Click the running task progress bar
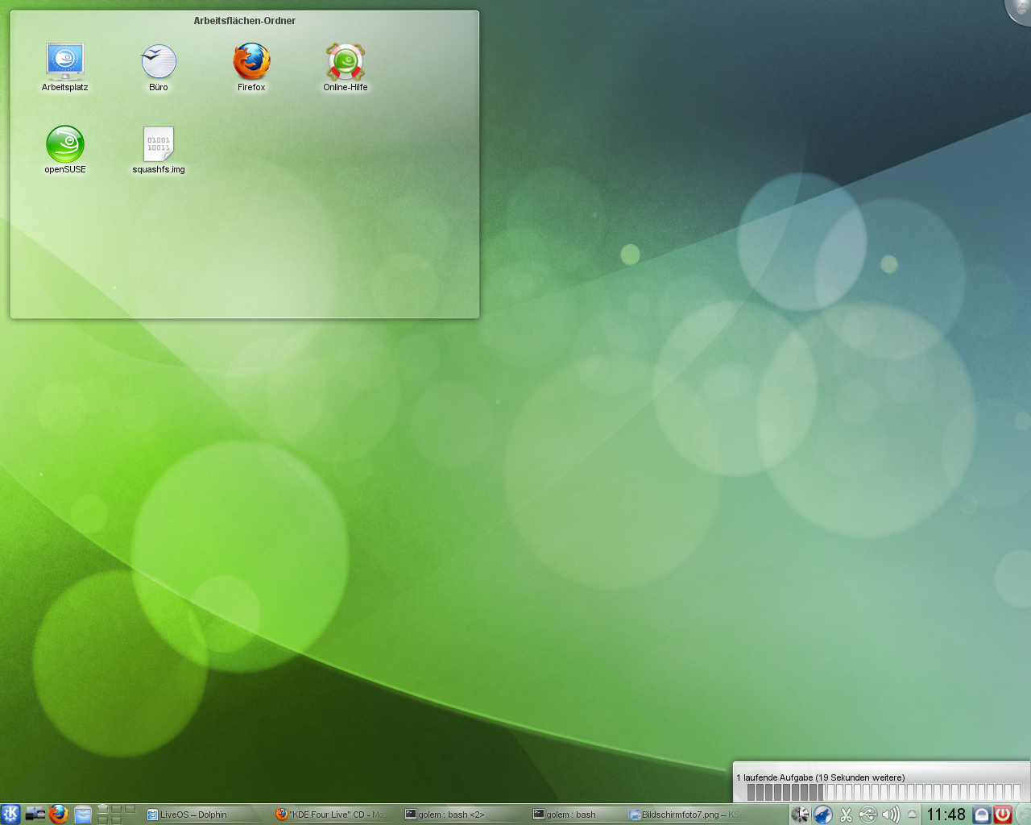This screenshot has width=1031, height=825. pos(883,793)
